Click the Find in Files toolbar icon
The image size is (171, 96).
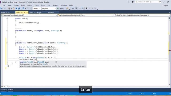pyautogui.click(x=67, y=9)
